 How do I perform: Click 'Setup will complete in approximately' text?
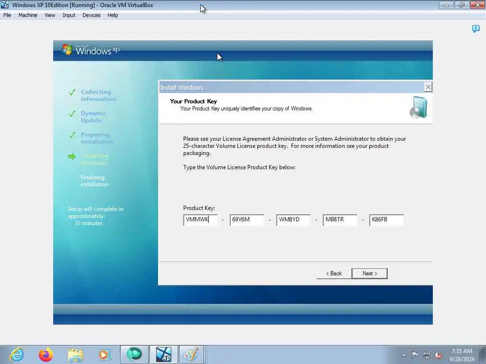(95, 213)
